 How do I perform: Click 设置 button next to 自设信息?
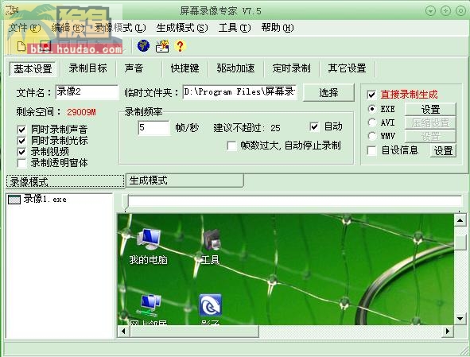point(443,150)
